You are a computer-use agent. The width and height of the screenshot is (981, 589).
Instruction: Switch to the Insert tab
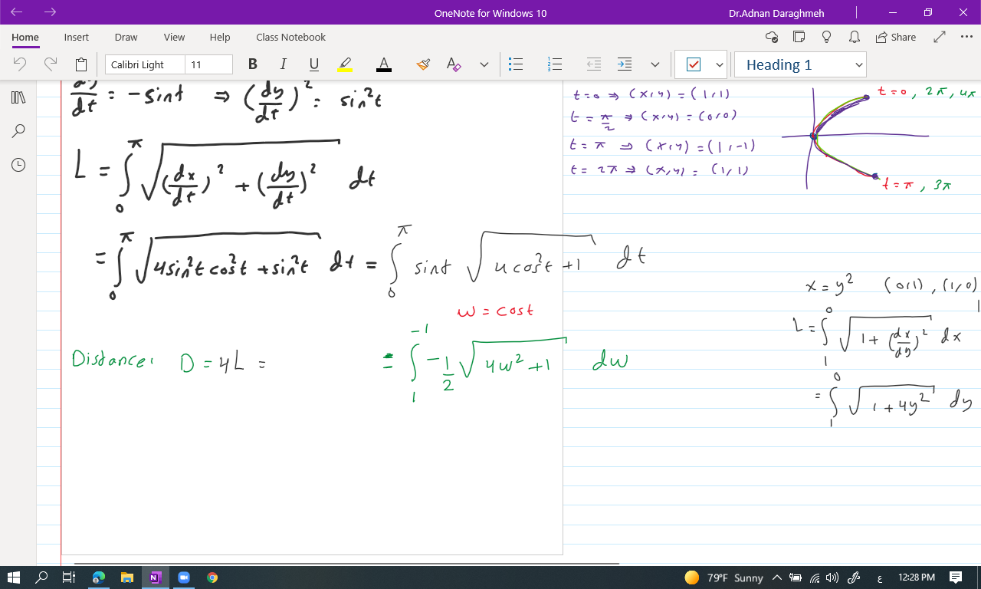77,37
